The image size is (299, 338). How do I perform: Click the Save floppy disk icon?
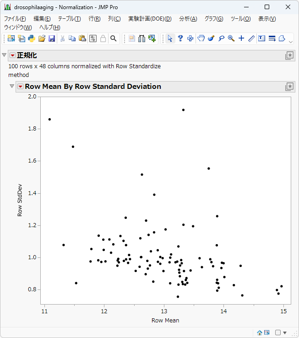coord(52,38)
